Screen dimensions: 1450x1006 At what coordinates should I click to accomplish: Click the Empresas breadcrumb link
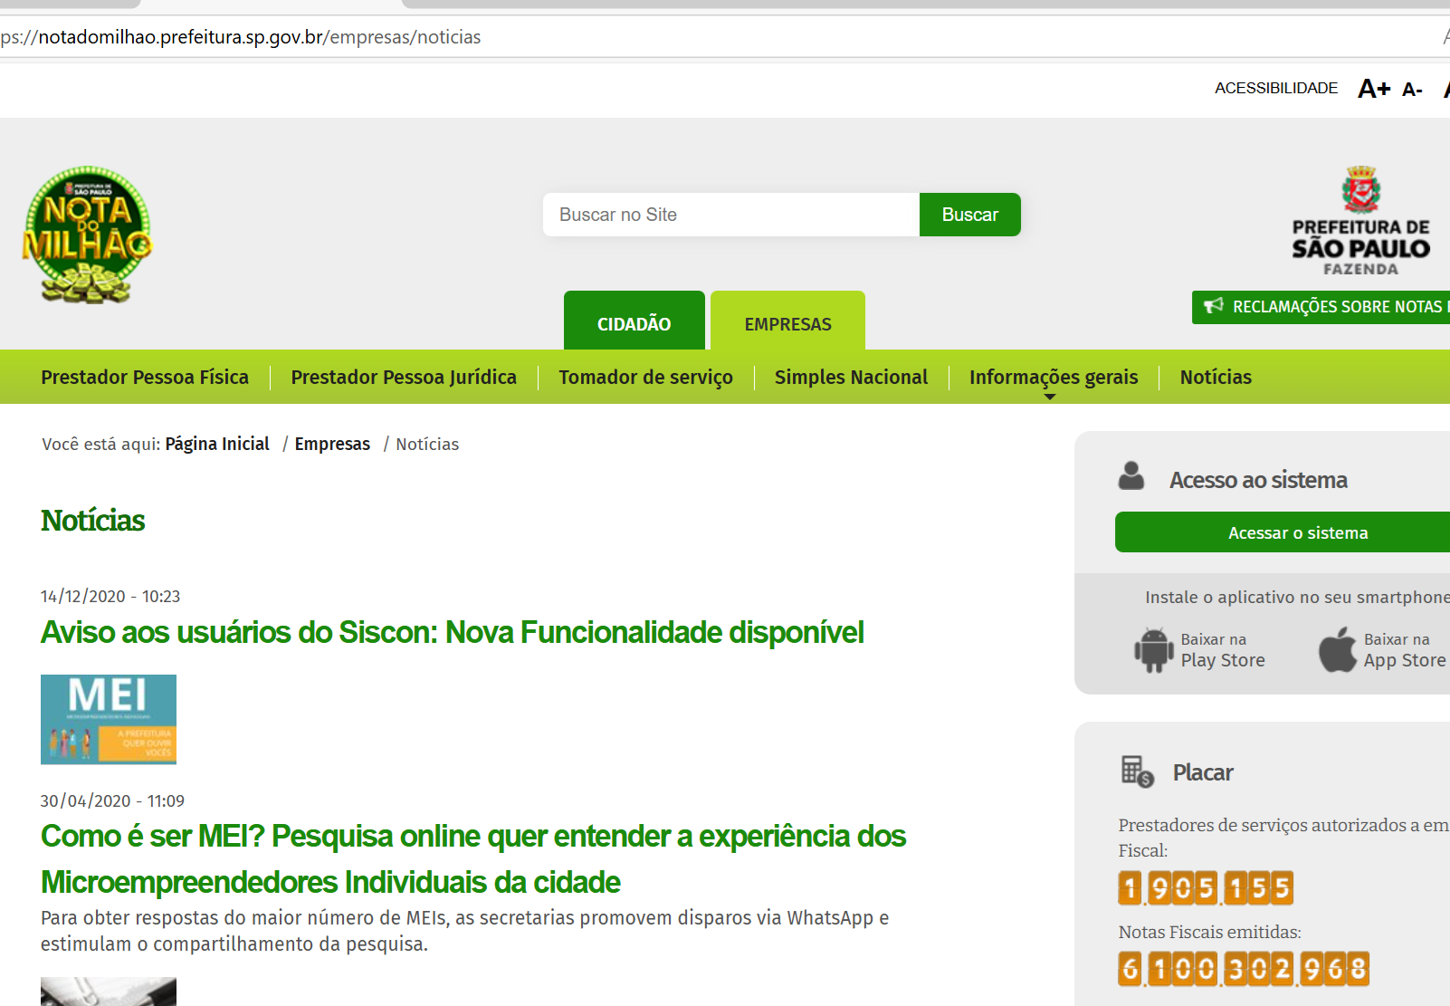point(332,445)
